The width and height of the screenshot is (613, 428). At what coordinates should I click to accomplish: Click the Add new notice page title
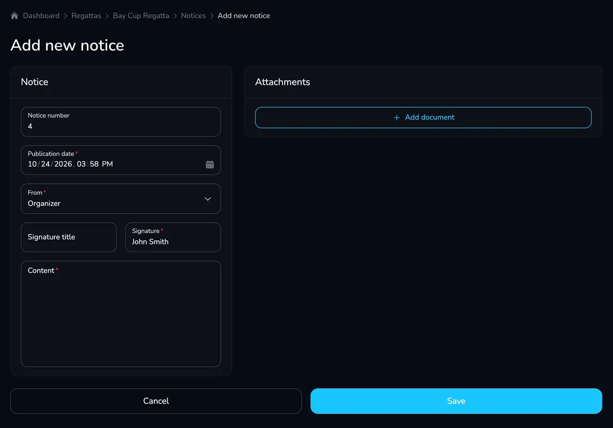click(67, 45)
